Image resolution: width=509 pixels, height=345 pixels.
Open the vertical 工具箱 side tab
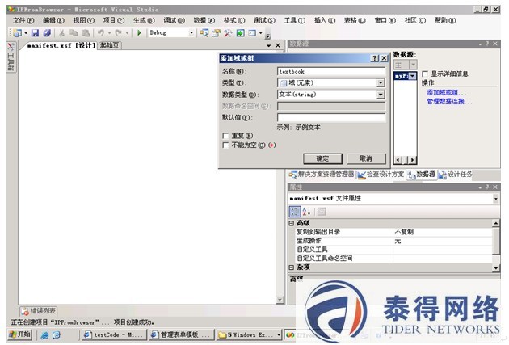[x=11, y=57]
